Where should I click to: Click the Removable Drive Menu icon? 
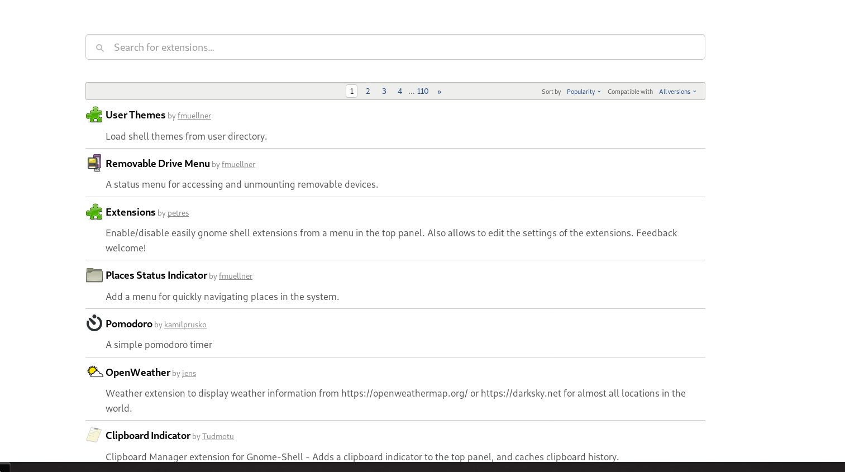[94, 163]
